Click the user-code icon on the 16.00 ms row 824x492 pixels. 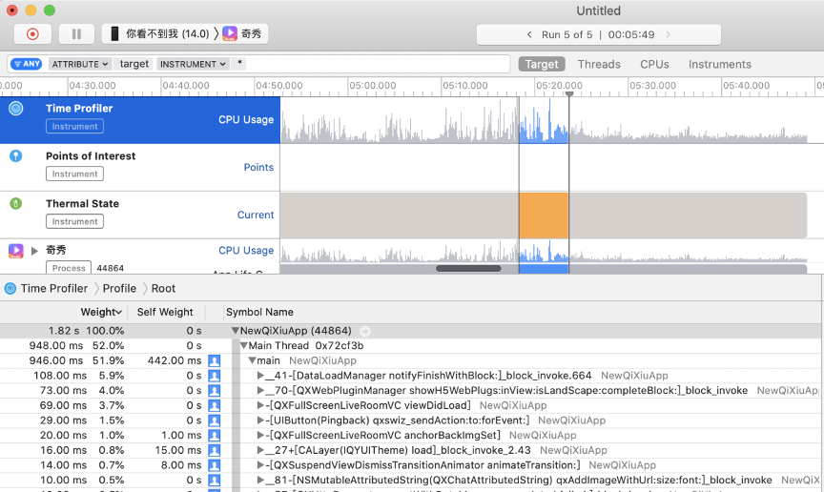pos(214,450)
